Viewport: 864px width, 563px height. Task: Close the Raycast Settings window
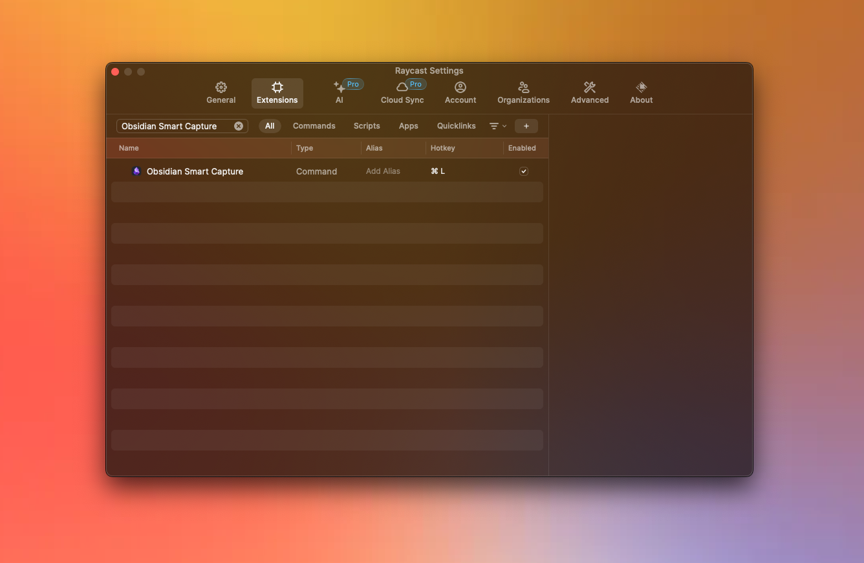(115, 72)
